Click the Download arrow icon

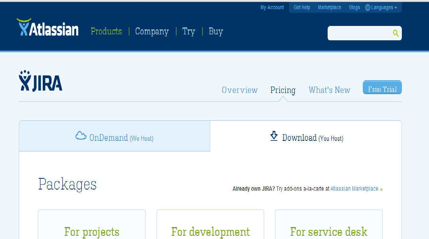(x=274, y=136)
